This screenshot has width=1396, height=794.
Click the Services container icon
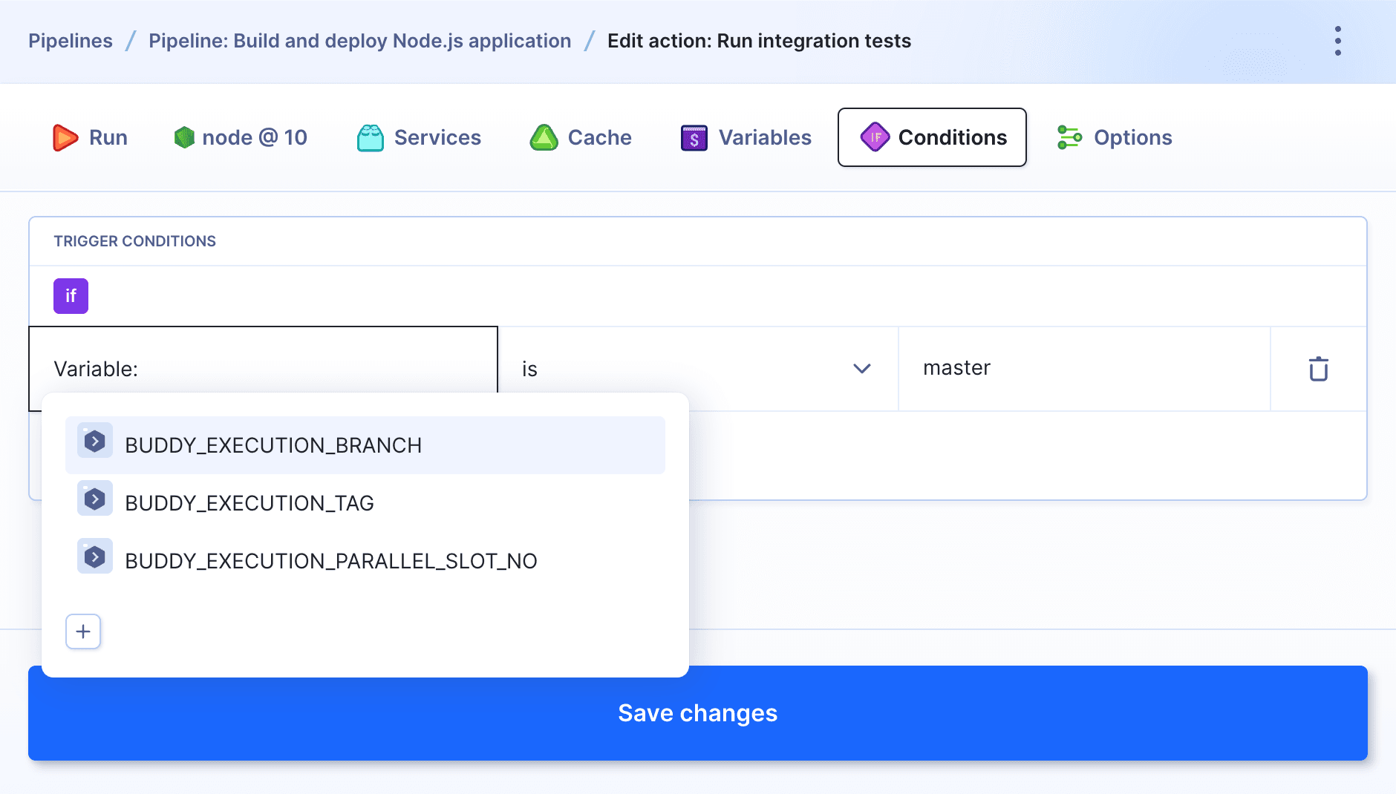(370, 138)
